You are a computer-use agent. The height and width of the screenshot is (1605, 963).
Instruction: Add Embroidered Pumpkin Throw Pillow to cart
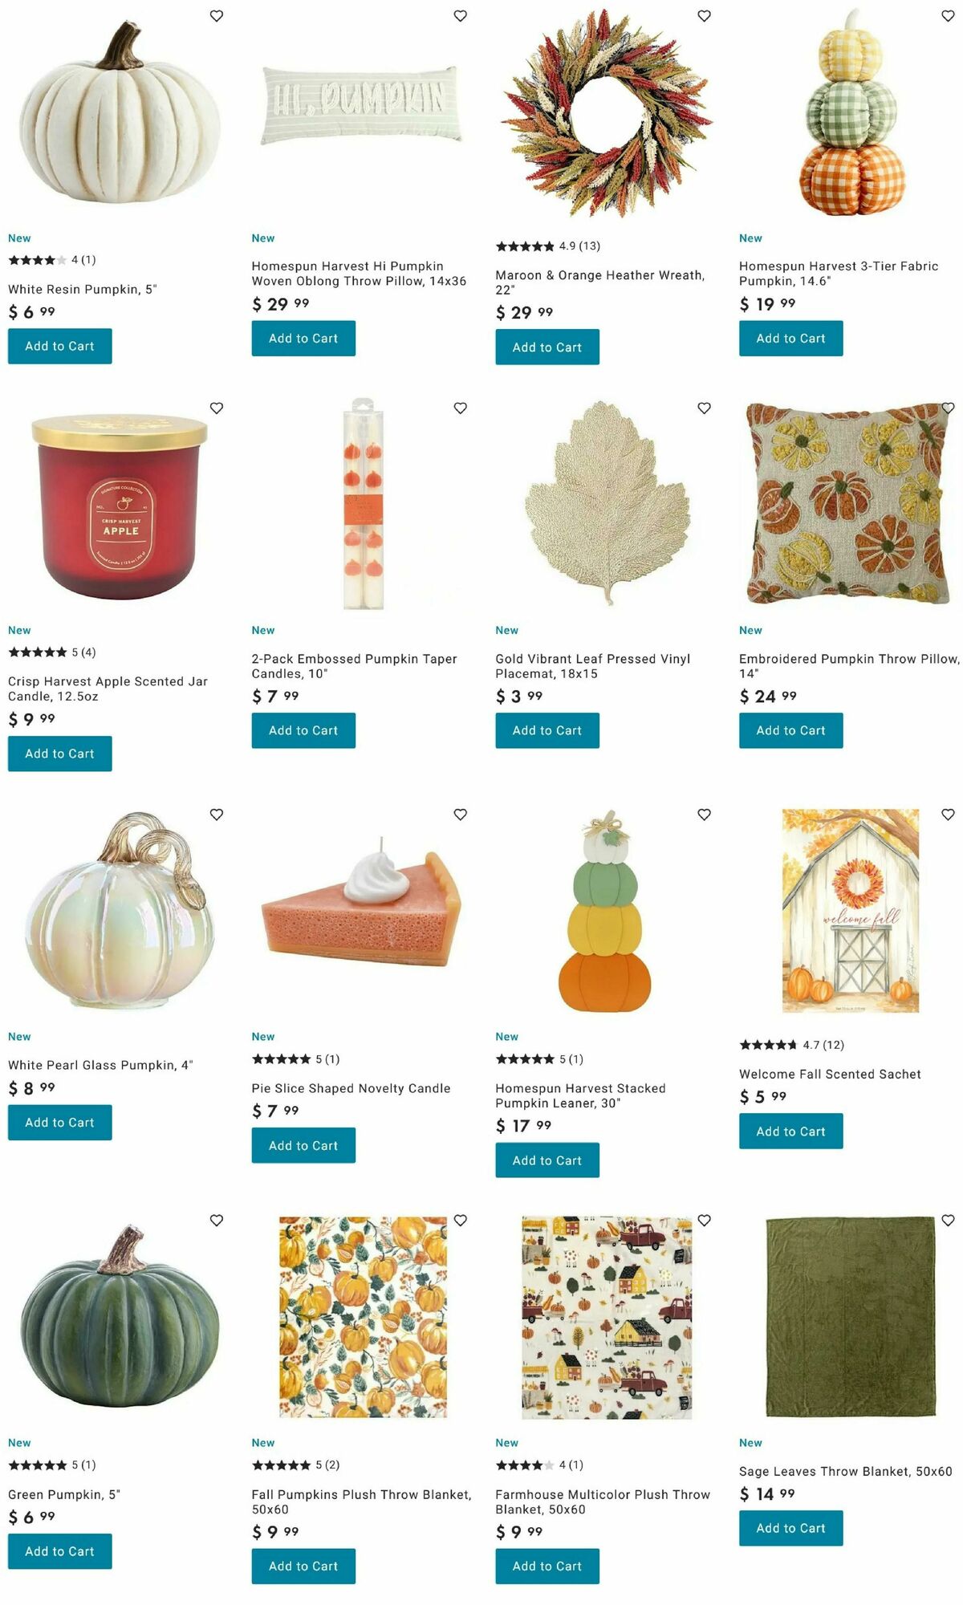click(791, 730)
